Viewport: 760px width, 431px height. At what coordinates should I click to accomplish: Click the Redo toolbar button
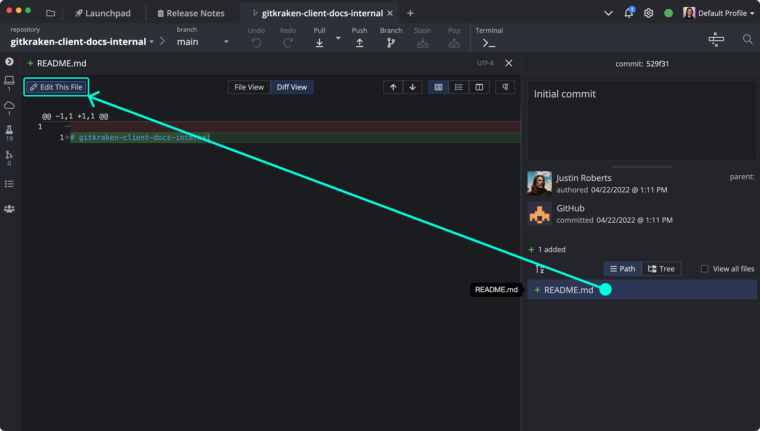click(x=288, y=37)
